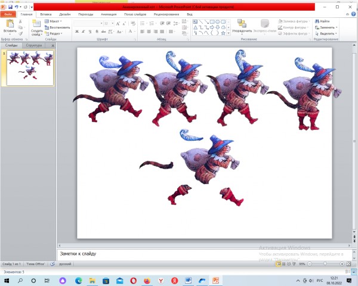Decrease font size with the small A icon
Viewport: 358px width, 286px height.
tap(124, 23)
